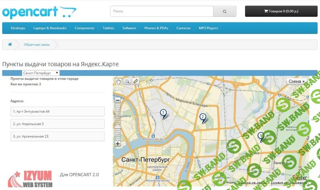Click the map zoom out minus button

pos(118,100)
